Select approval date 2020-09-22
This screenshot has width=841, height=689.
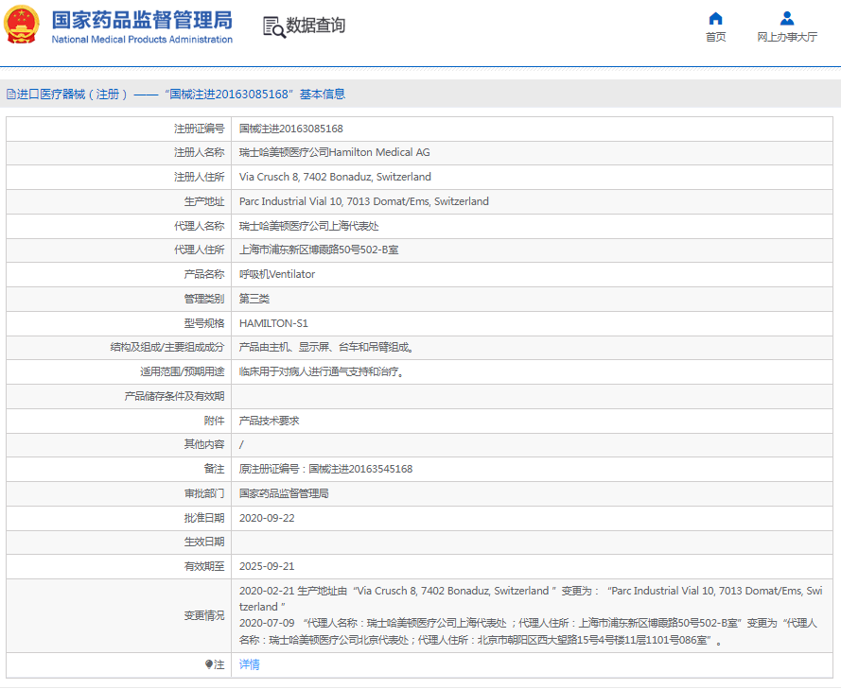point(267,518)
